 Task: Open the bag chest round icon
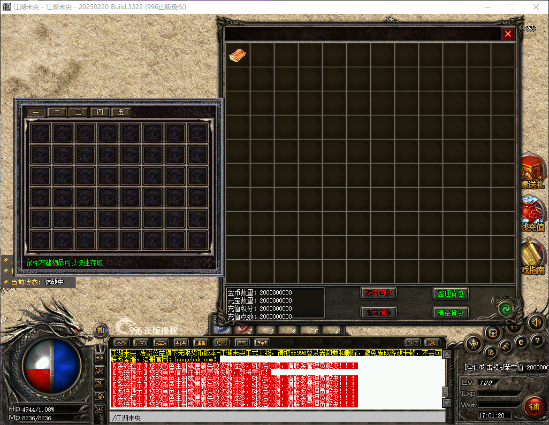coord(493,333)
